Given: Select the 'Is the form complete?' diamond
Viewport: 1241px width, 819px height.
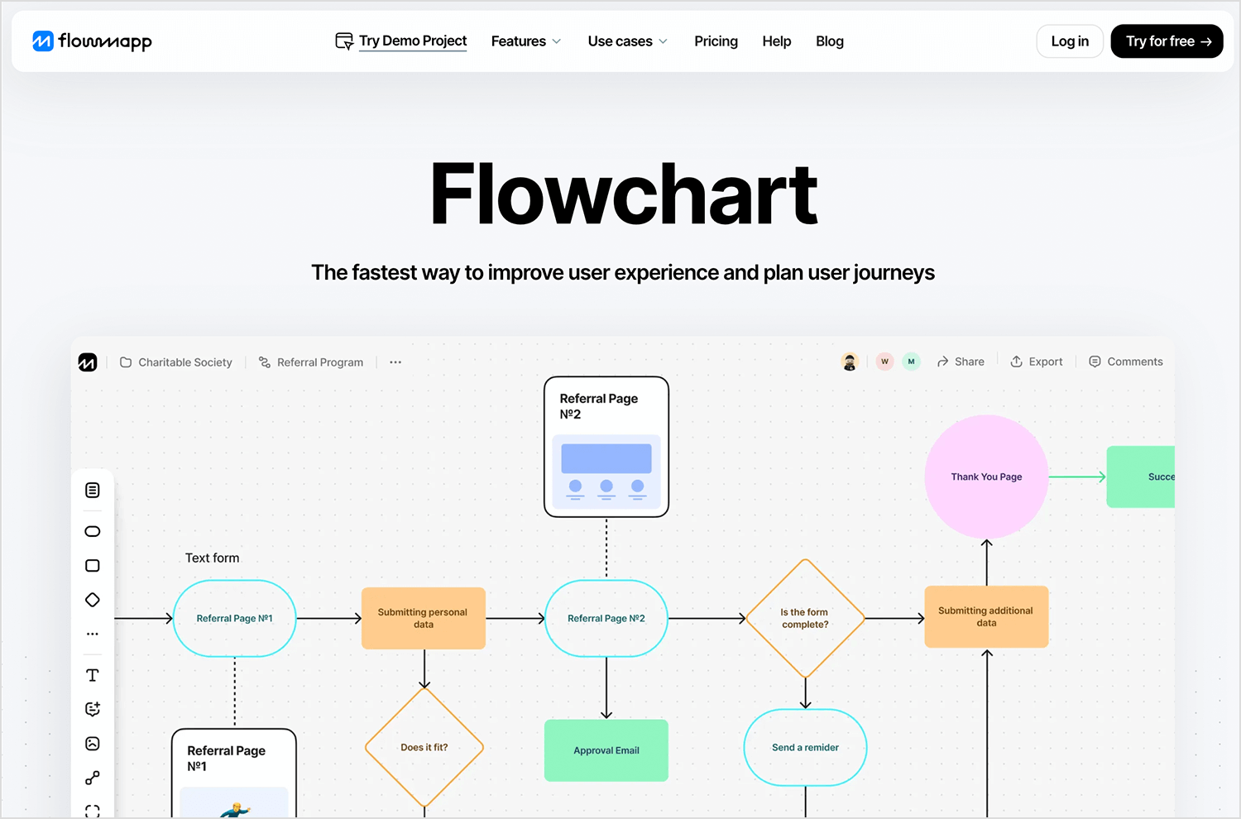Looking at the screenshot, I should pos(805,618).
